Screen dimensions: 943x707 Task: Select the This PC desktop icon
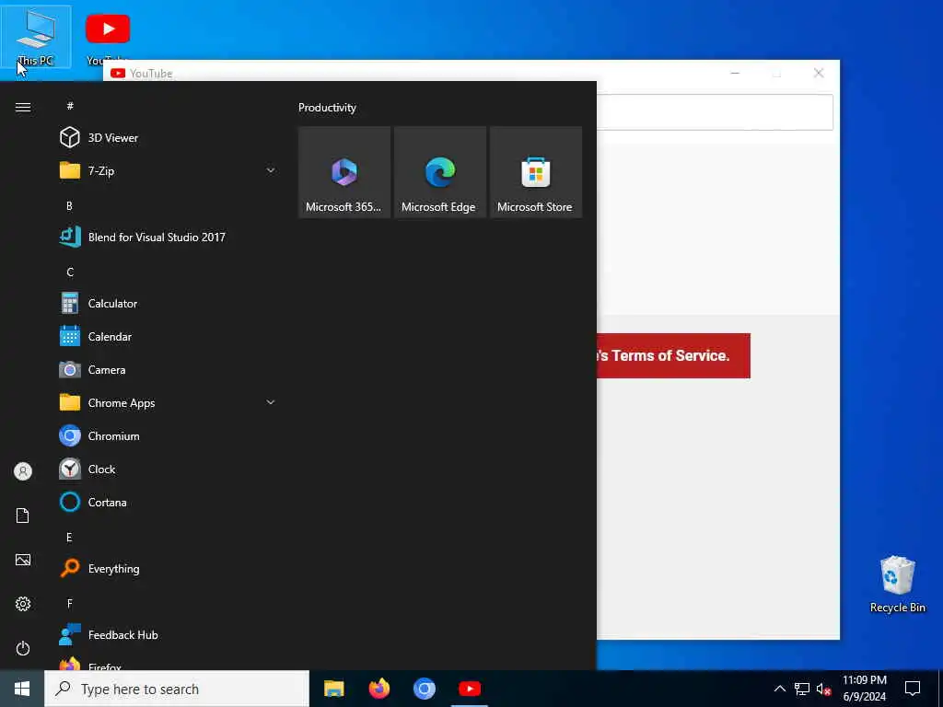pos(36,37)
